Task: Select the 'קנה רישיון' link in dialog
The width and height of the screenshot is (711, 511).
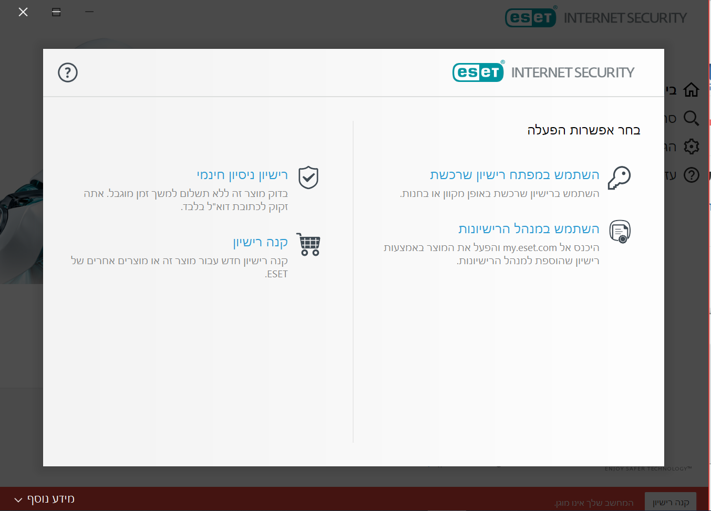Action: [x=261, y=242]
